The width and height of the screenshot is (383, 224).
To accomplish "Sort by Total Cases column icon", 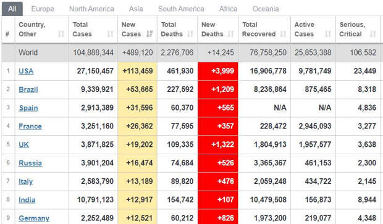I will pyautogui.click(x=111, y=34).
